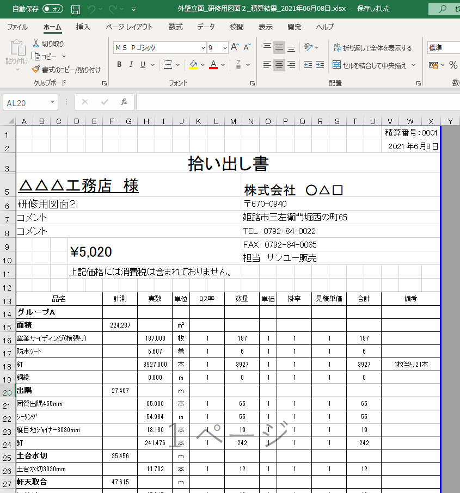Toggle the 自動保存 AutoSave switch
Viewport: 460px width, 493px height.
click(53, 9)
